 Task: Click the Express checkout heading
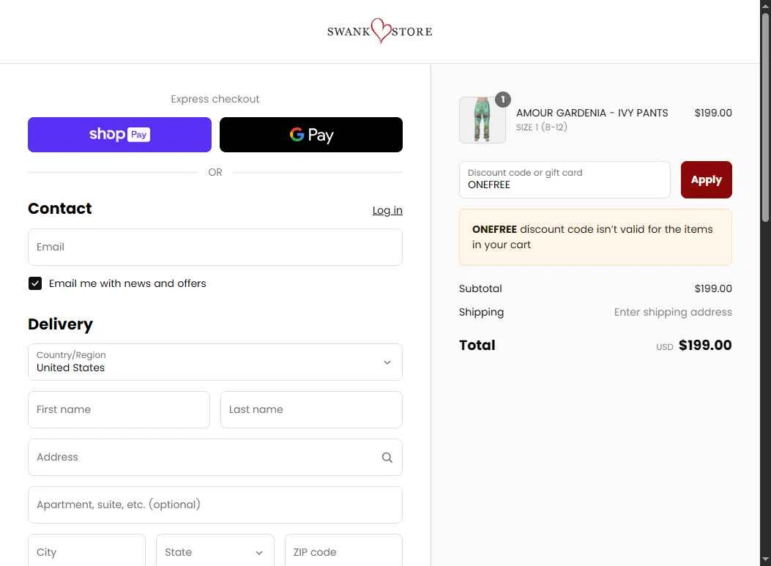(215, 99)
